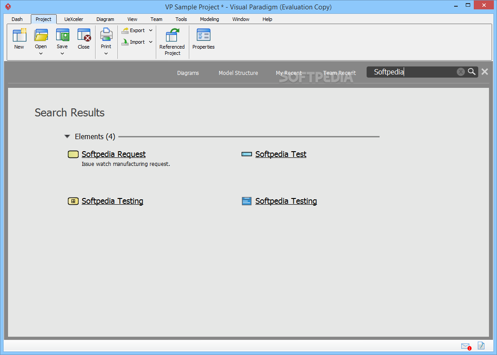Show the Model Structure view

pyautogui.click(x=238, y=73)
